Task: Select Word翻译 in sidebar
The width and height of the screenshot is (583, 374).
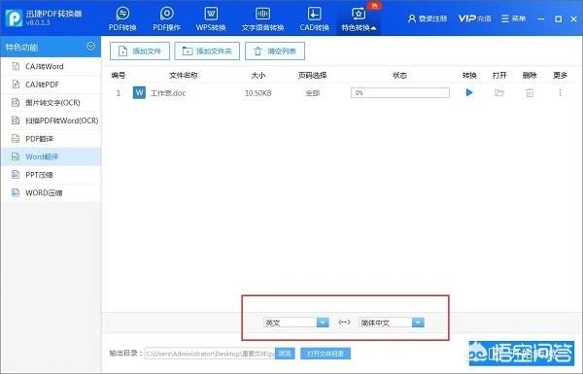Action: click(51, 156)
